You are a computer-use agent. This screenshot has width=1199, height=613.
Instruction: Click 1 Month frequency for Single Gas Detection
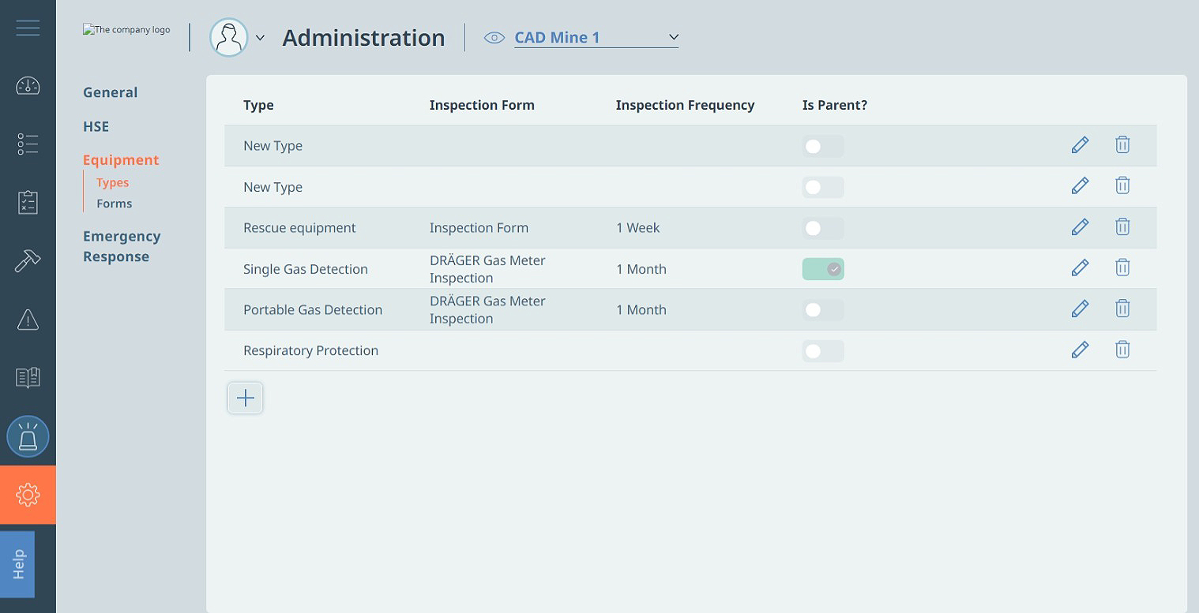point(641,269)
